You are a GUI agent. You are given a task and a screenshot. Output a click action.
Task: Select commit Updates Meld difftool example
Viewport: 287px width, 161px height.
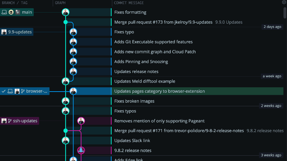coord(145,82)
